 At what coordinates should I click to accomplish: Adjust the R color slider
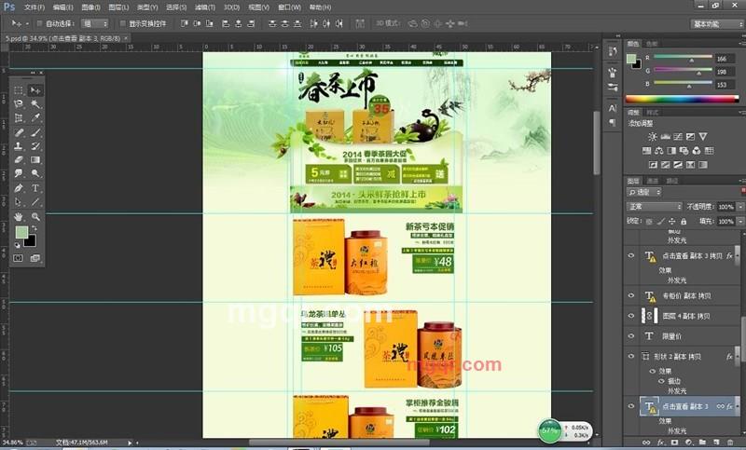coord(691,61)
